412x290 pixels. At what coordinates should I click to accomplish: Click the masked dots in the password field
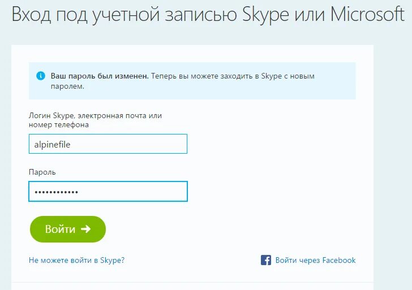click(x=56, y=192)
